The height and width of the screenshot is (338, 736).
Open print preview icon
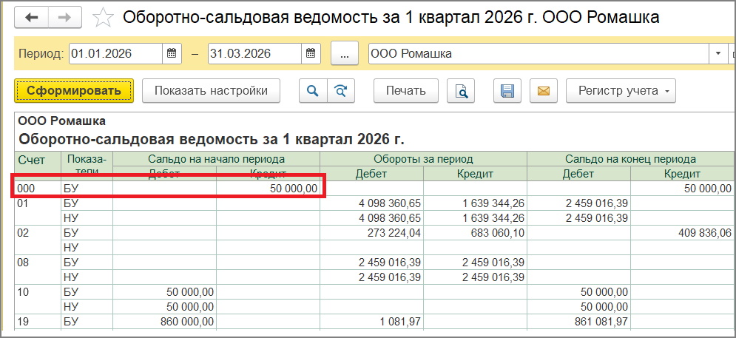(461, 91)
